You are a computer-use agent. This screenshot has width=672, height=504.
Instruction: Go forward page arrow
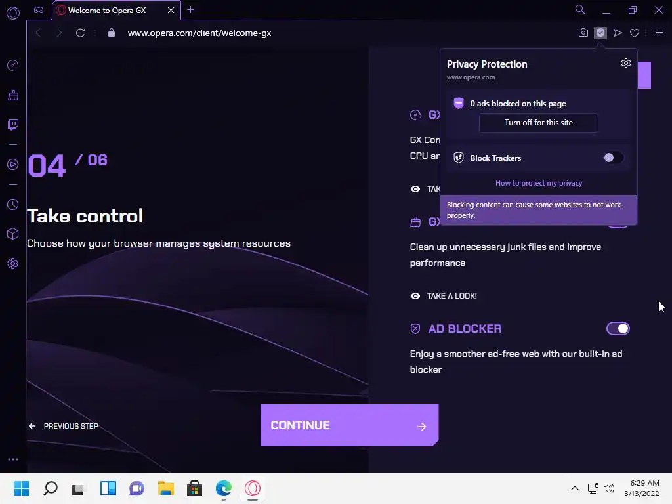59,33
